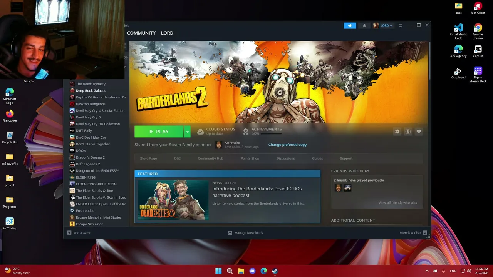Open Manage Downloads in Steam
This screenshot has height=277, width=493.
(245, 233)
